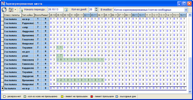Image resolution: width=193 pixels, height=100 pixels.
Task: Click the Кол-во дней number field
Action: [x=92, y=9]
